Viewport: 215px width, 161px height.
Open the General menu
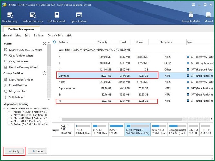coord(7,36)
